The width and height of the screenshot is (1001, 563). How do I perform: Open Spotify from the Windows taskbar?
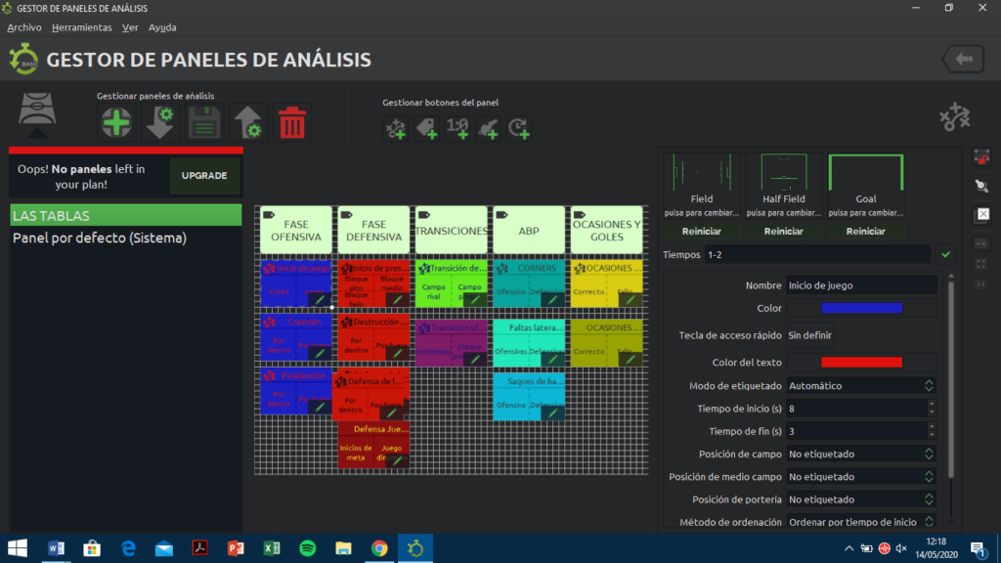(x=307, y=548)
